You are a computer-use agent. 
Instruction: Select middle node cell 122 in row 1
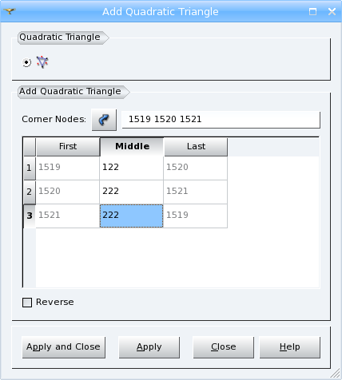[x=131, y=168]
